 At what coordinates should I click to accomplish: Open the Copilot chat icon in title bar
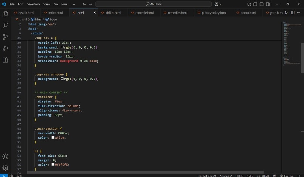[216, 4]
